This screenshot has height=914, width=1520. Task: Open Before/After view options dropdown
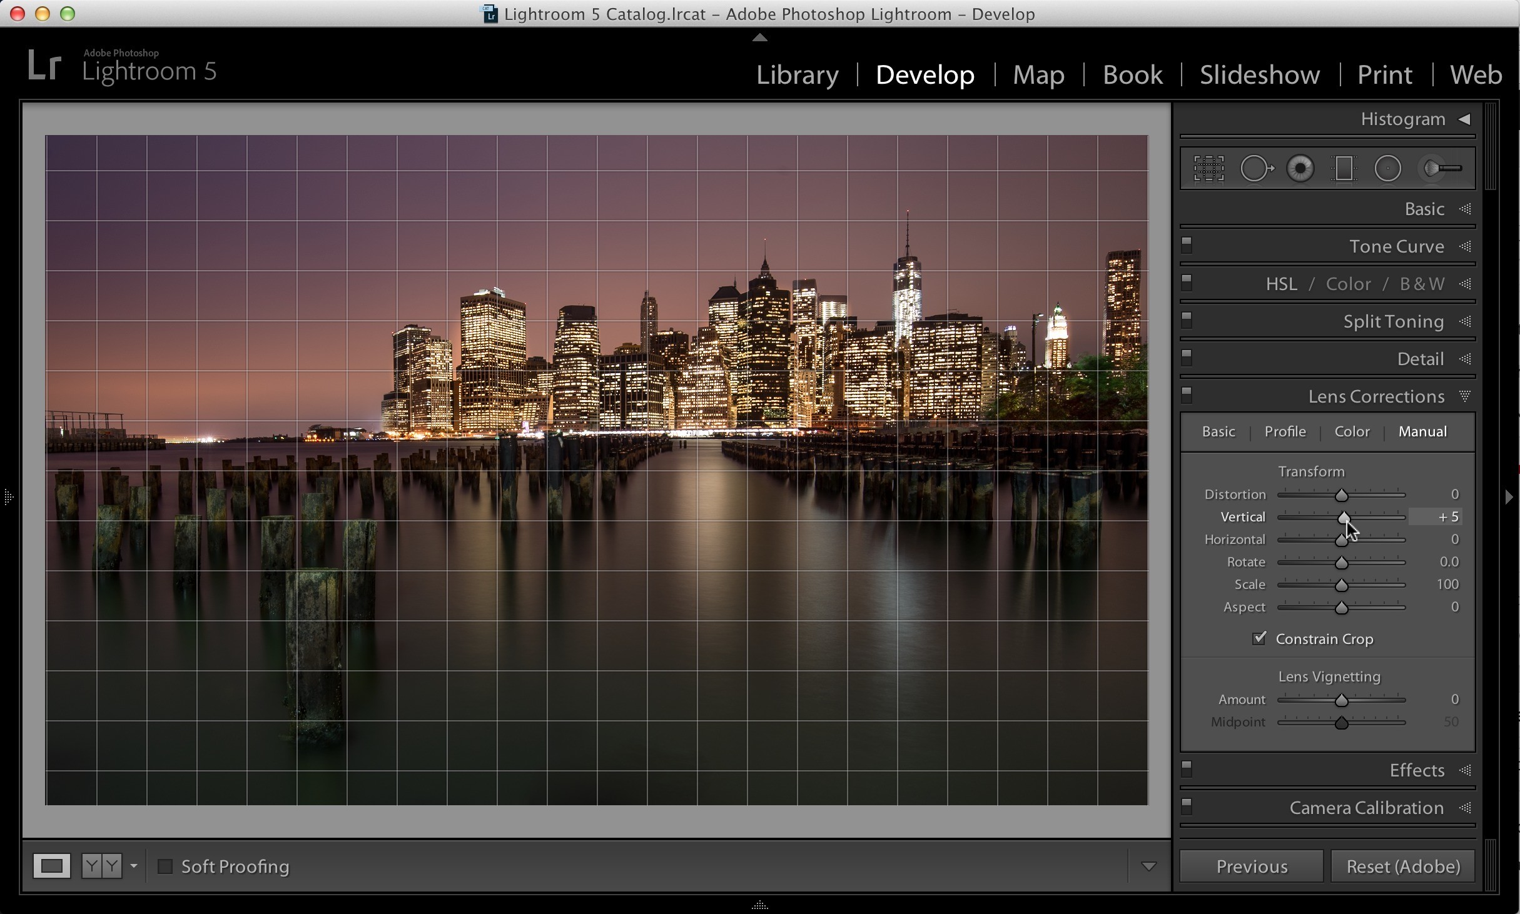pyautogui.click(x=133, y=866)
